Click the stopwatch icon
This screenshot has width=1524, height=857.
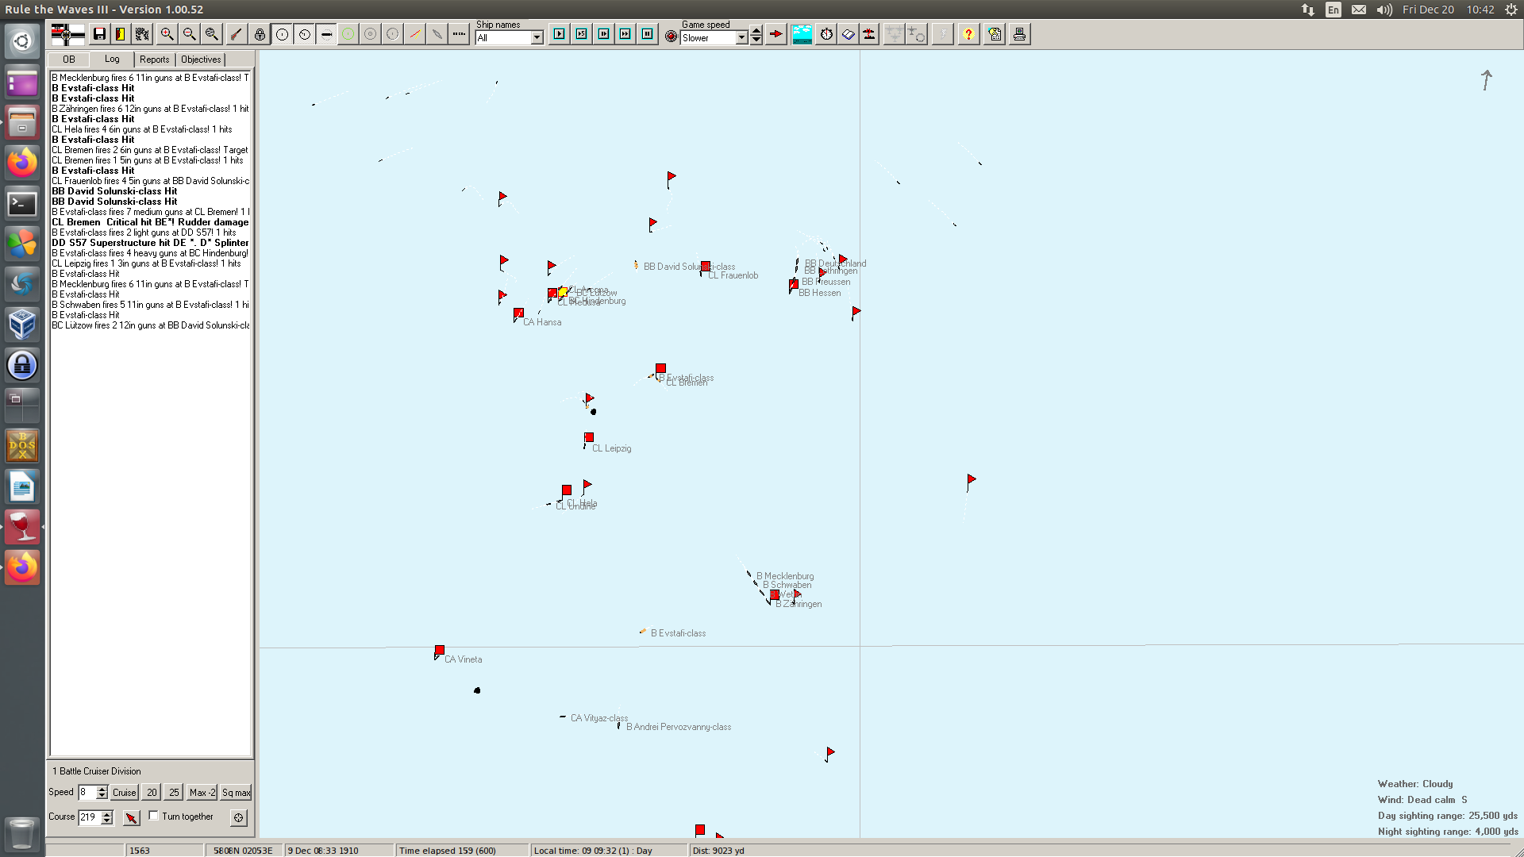(826, 34)
